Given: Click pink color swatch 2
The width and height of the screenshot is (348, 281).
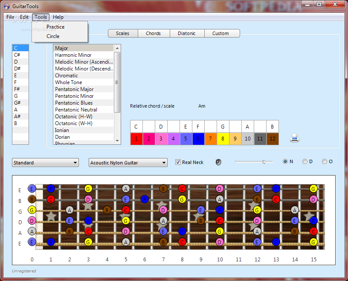Looking at the screenshot, I should pyautogui.click(x=149, y=139).
